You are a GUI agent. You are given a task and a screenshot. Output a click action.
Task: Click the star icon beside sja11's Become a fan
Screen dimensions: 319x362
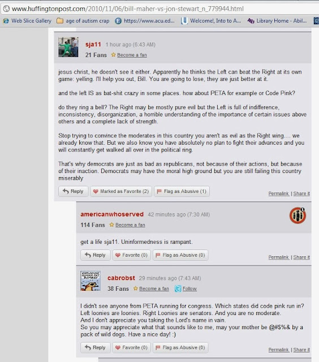tap(113, 55)
